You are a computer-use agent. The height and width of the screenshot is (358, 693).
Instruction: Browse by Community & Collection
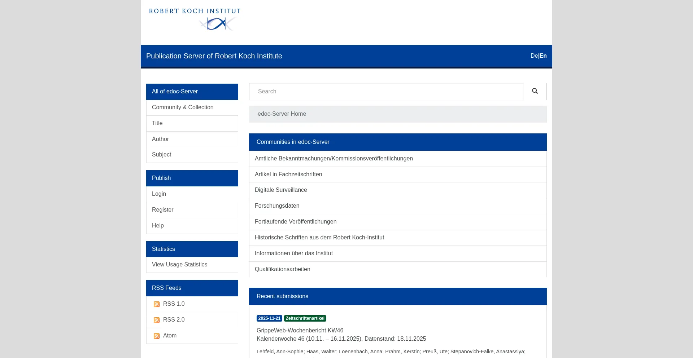183,107
